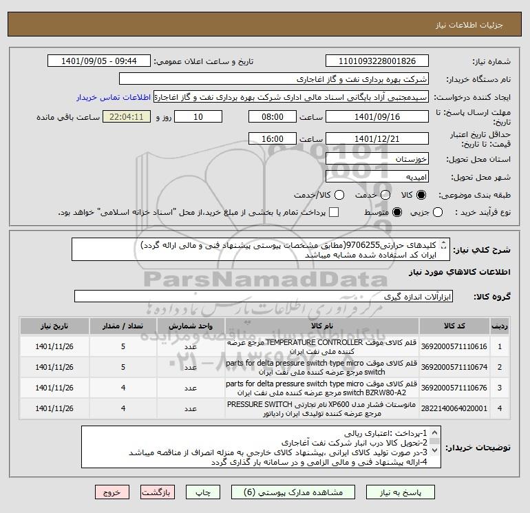The width and height of the screenshot is (530, 513).
Task: Click price validity date 1401/12/21
Action: pos(377,139)
